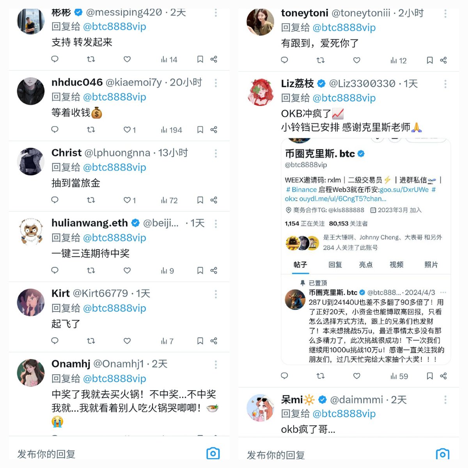The height and width of the screenshot is (468, 468).
Task: Like Liz荔枝's OKB reply
Action: pyautogui.click(x=357, y=376)
